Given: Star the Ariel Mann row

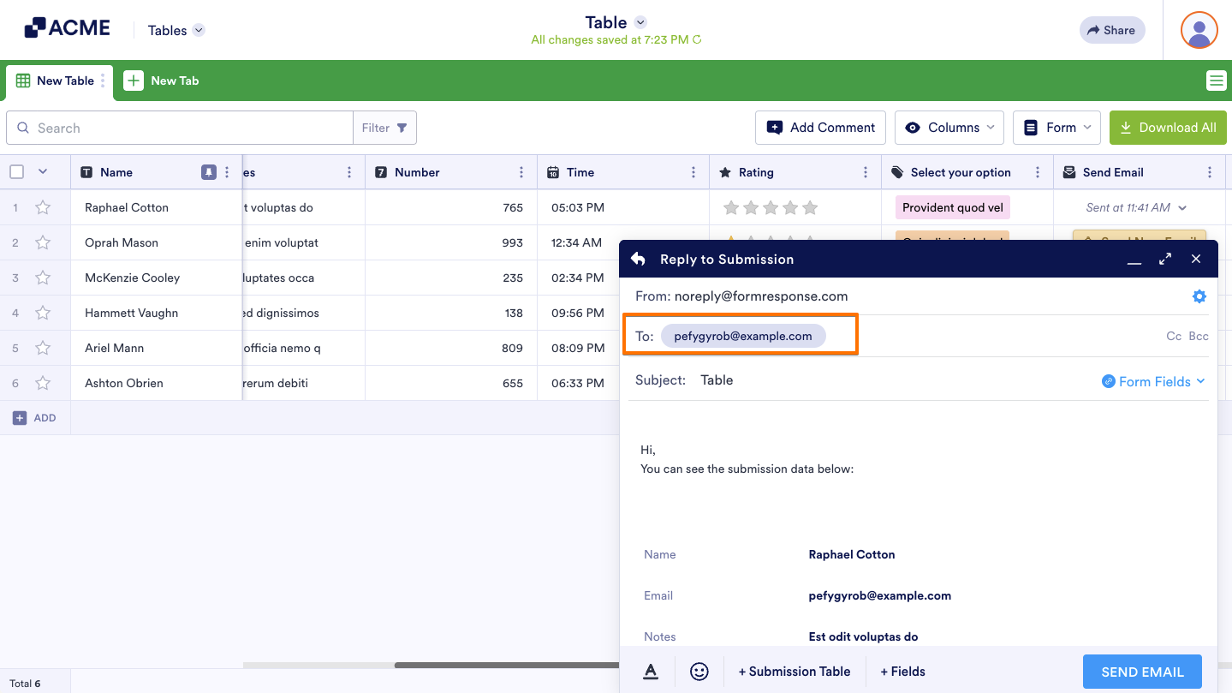Looking at the screenshot, I should pyautogui.click(x=43, y=348).
